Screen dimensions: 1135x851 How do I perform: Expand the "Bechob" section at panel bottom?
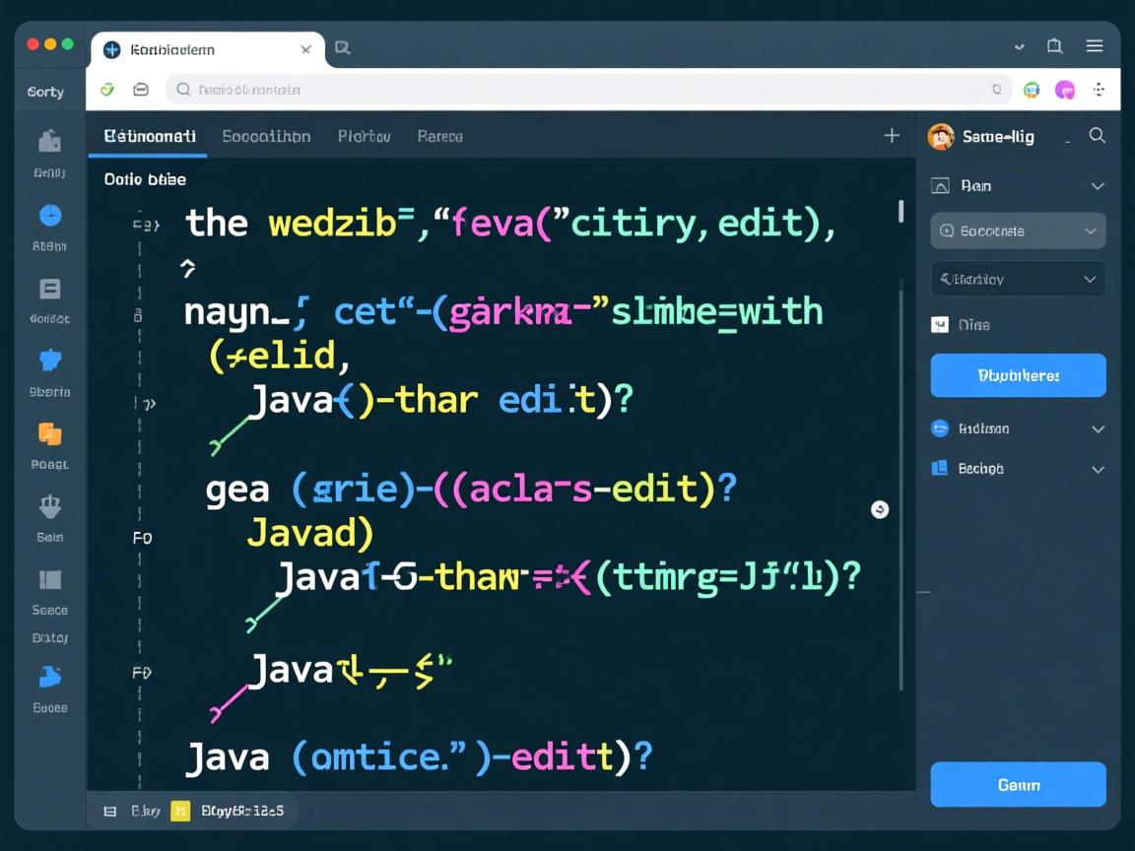tap(1098, 468)
